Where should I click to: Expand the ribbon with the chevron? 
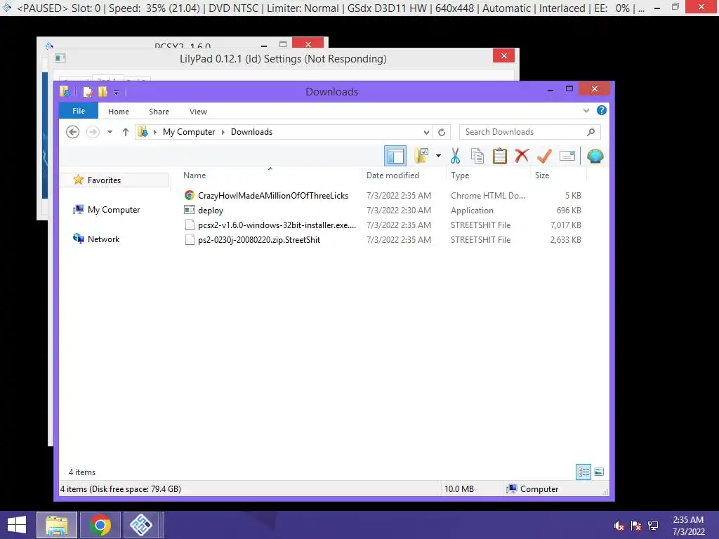[586, 110]
